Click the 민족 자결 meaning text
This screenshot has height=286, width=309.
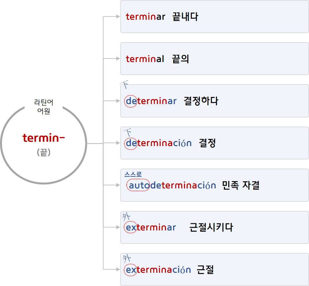coord(241,185)
